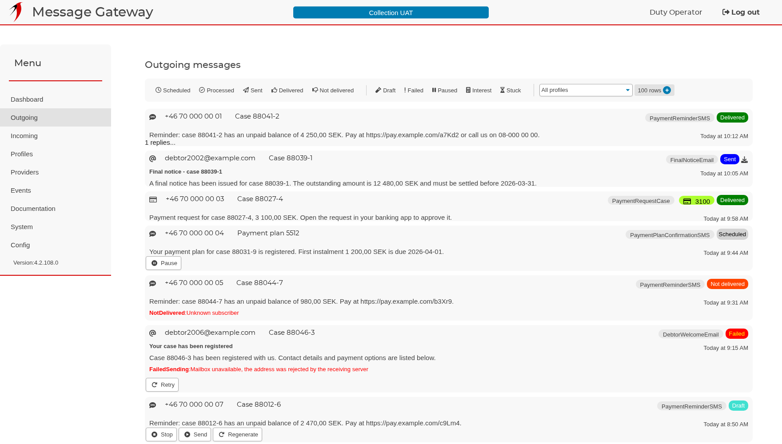Click the green 3100 payment amount badge

[x=696, y=201]
